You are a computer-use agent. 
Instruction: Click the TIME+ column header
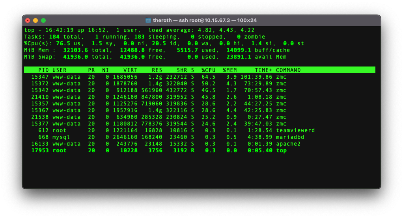263,70
